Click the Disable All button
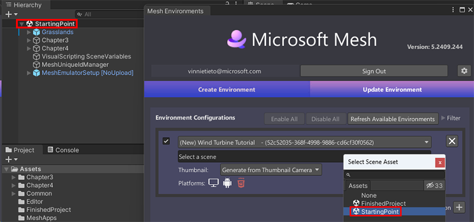 [x=325, y=119]
